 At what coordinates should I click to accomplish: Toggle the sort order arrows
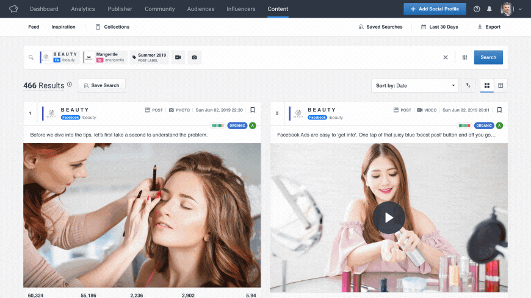pos(468,85)
